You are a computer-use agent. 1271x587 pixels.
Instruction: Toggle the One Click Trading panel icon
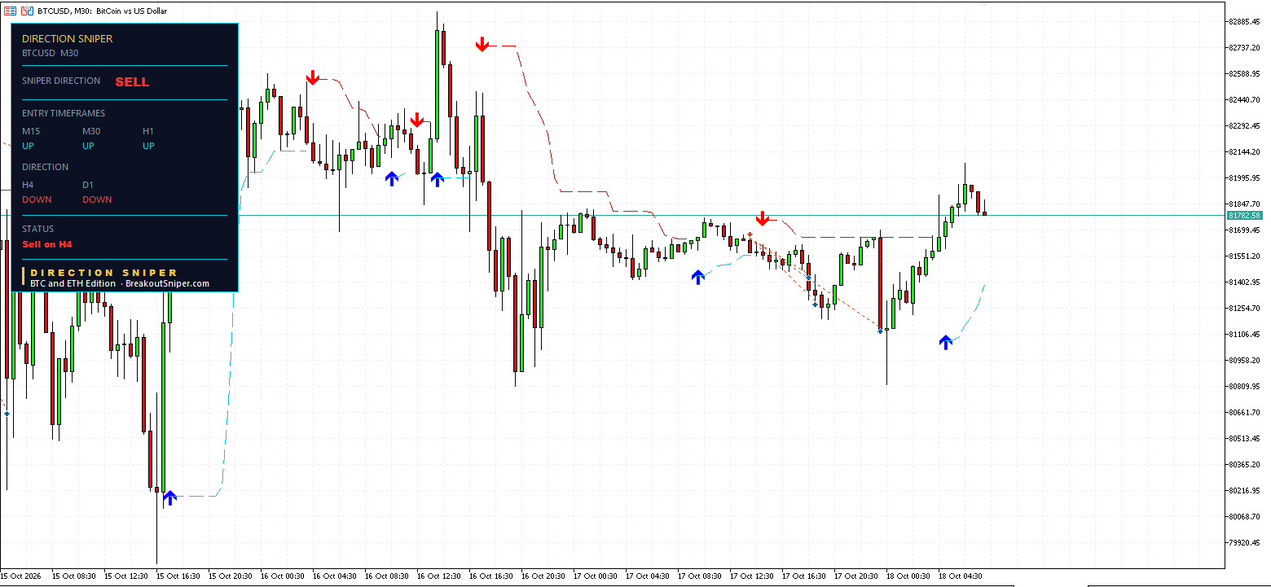click(10, 11)
